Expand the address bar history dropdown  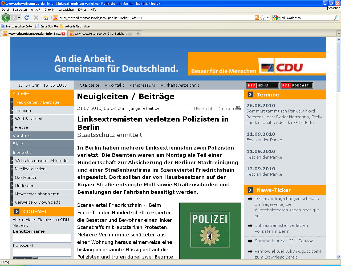coord(268,18)
